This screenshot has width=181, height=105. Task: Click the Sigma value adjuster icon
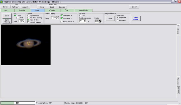[57, 18]
